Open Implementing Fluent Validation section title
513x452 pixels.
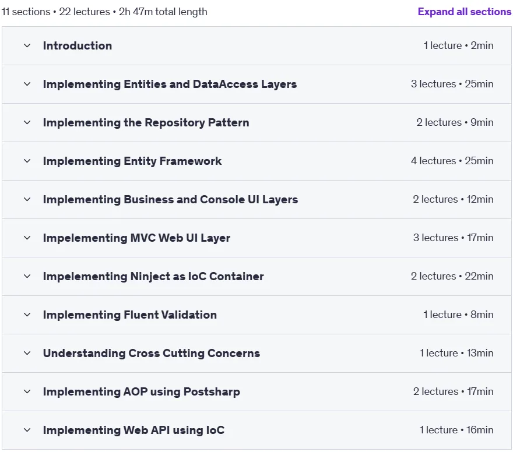(130, 315)
